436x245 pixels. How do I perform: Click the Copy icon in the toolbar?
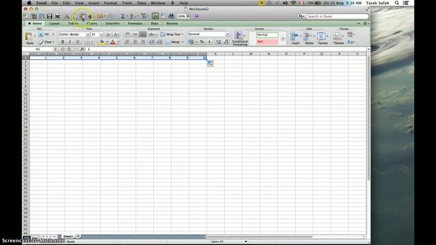pyautogui.click(x=76, y=16)
